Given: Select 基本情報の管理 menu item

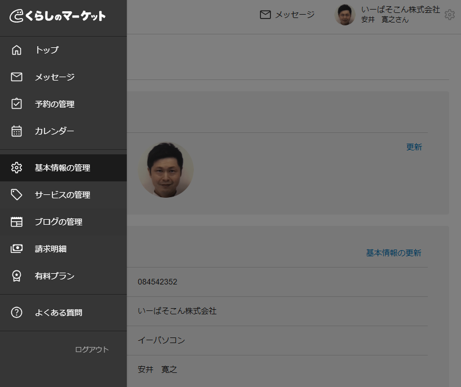Looking at the screenshot, I should (x=62, y=168).
